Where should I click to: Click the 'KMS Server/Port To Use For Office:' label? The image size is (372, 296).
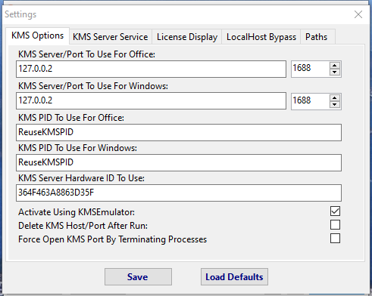(x=86, y=54)
